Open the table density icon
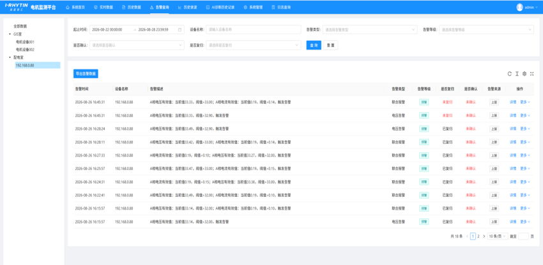This screenshot has height=265, width=543. [x=517, y=74]
